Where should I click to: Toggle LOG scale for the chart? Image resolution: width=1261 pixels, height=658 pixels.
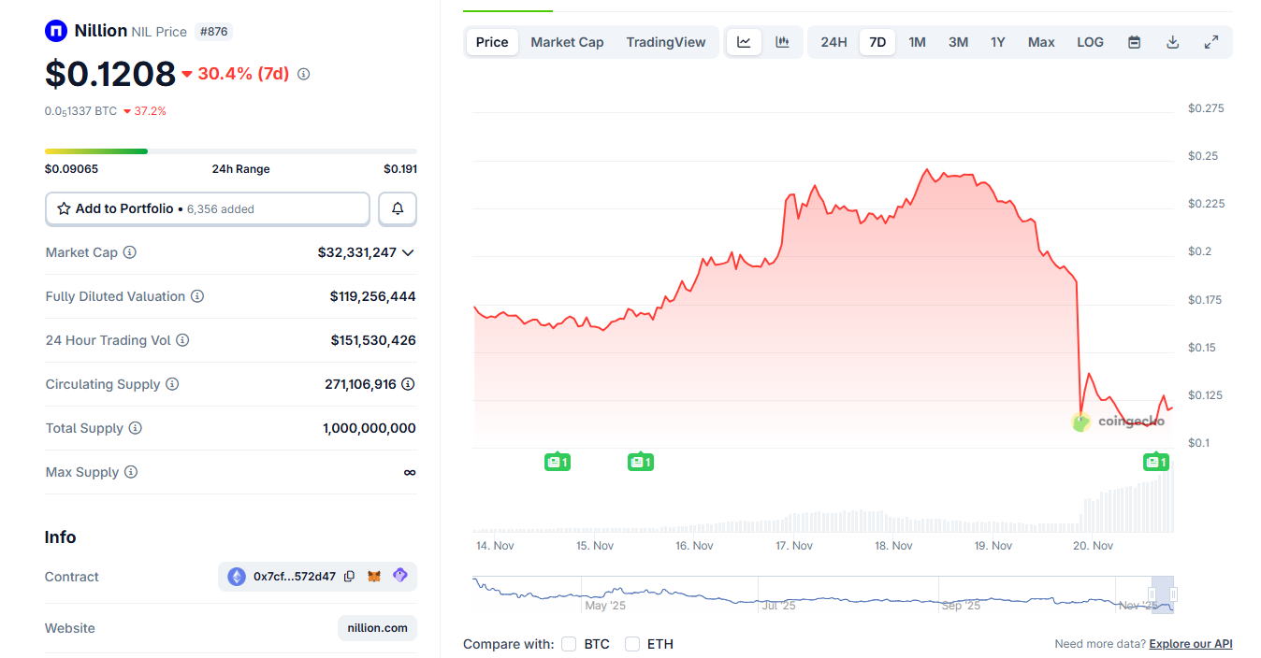tap(1089, 41)
